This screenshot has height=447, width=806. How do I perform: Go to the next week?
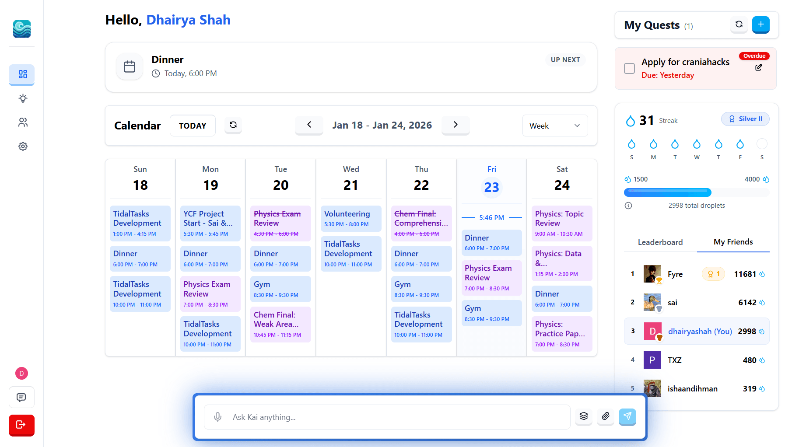pyautogui.click(x=456, y=125)
